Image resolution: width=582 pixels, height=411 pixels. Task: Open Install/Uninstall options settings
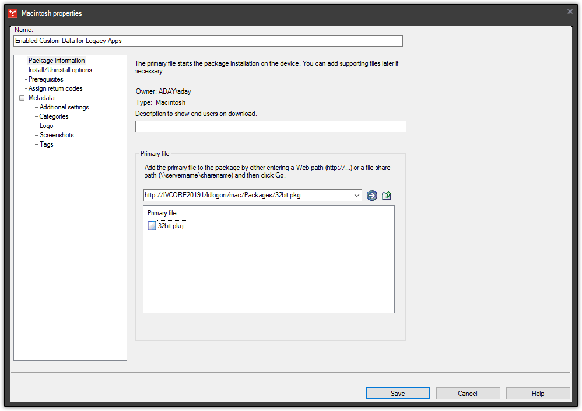click(x=60, y=69)
